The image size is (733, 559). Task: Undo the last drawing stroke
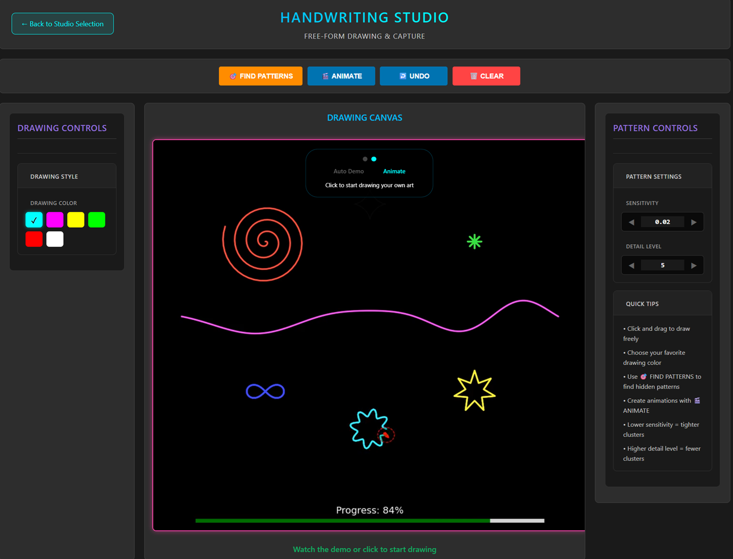(x=413, y=76)
